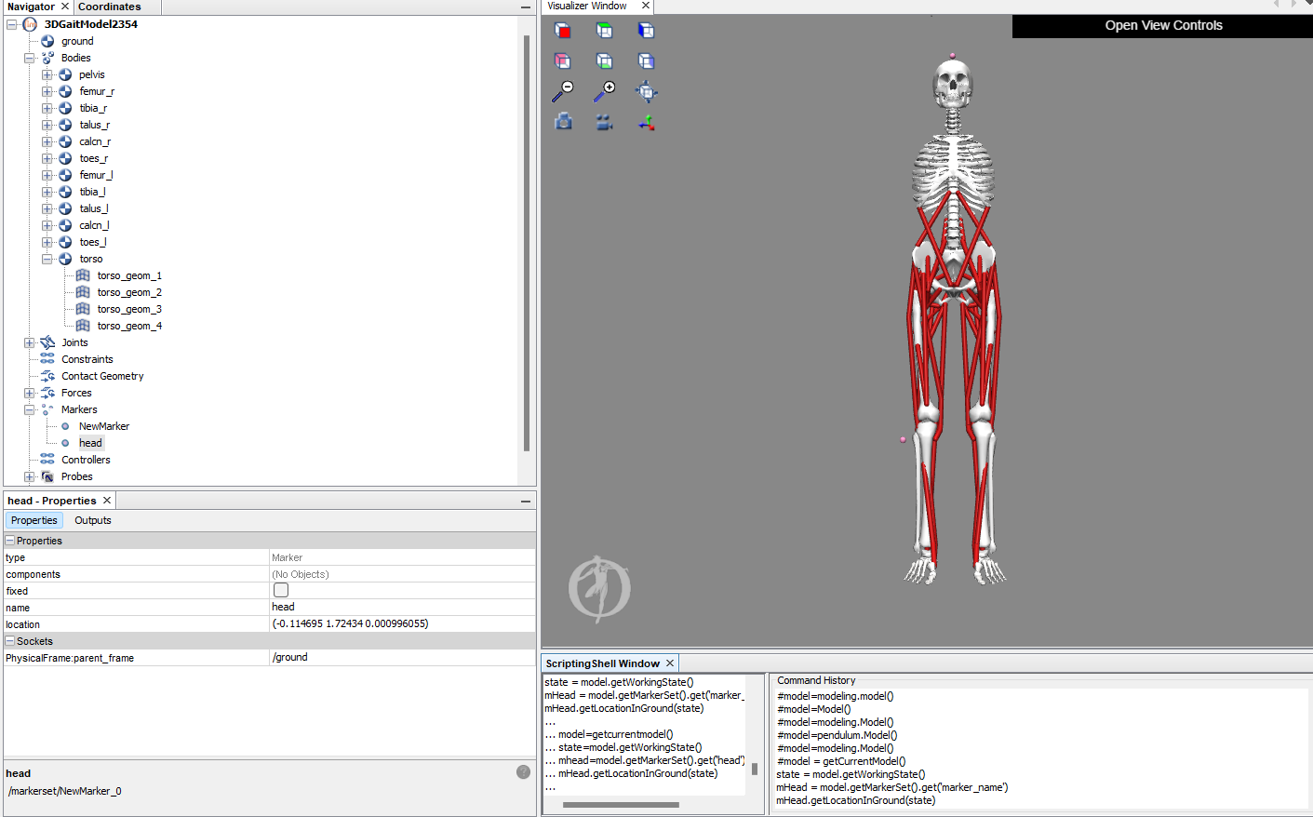Image resolution: width=1313 pixels, height=817 pixels.
Task: Click the scripting shell vertical scrollbar thumb
Action: (x=755, y=770)
